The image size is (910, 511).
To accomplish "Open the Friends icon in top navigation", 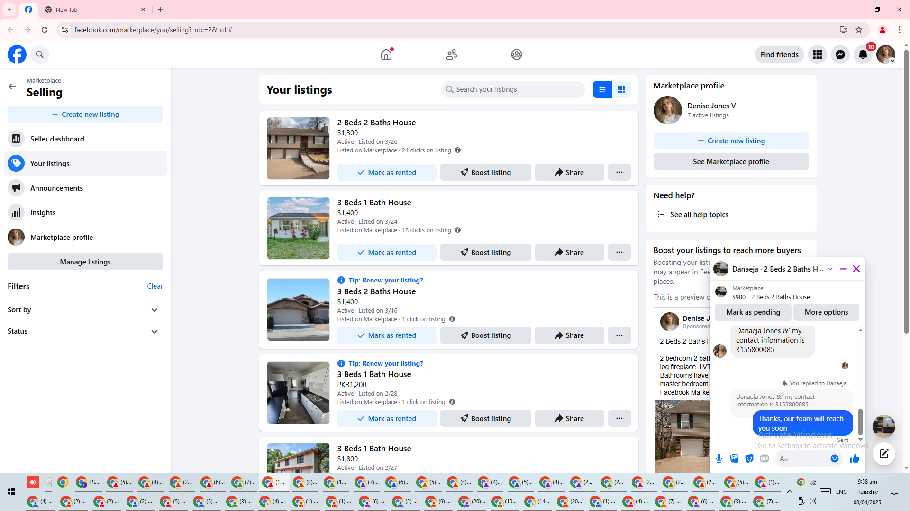I will (451, 54).
